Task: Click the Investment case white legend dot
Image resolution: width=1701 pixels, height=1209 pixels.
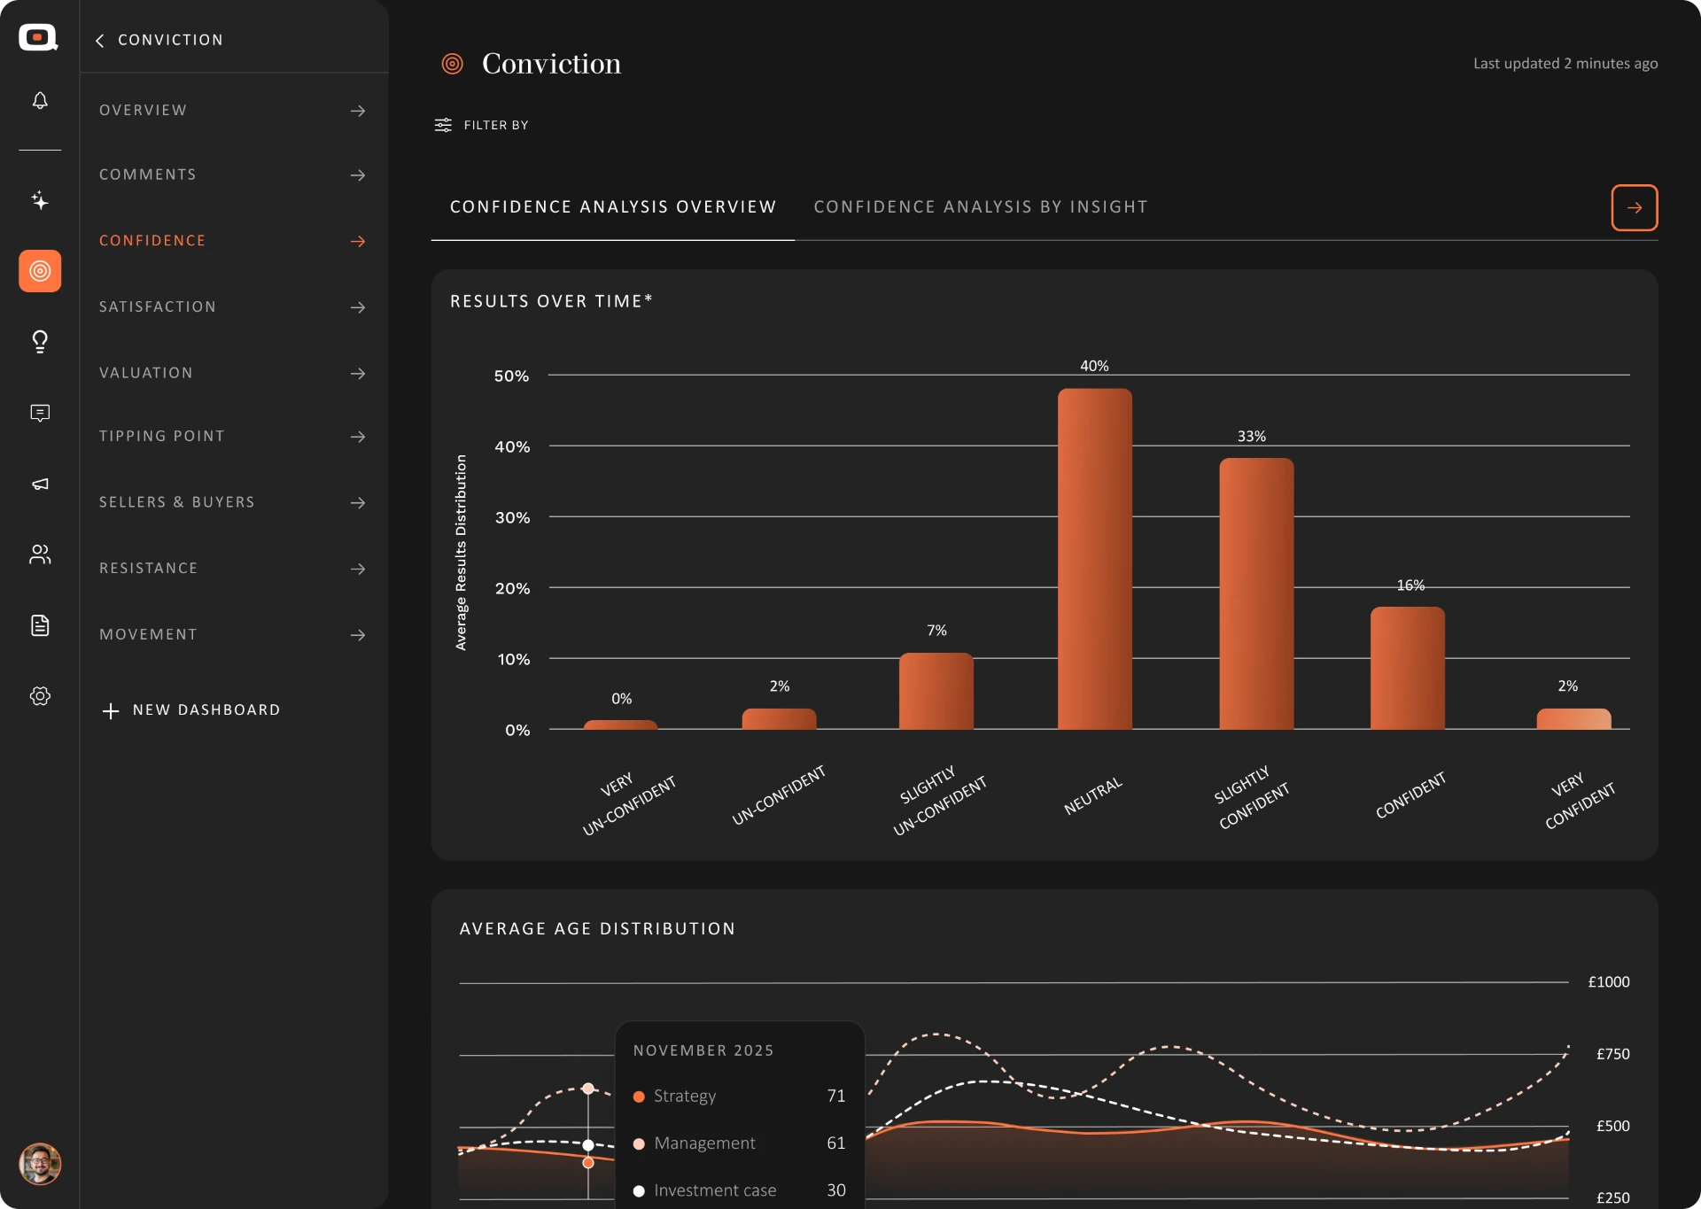Action: click(x=639, y=1191)
